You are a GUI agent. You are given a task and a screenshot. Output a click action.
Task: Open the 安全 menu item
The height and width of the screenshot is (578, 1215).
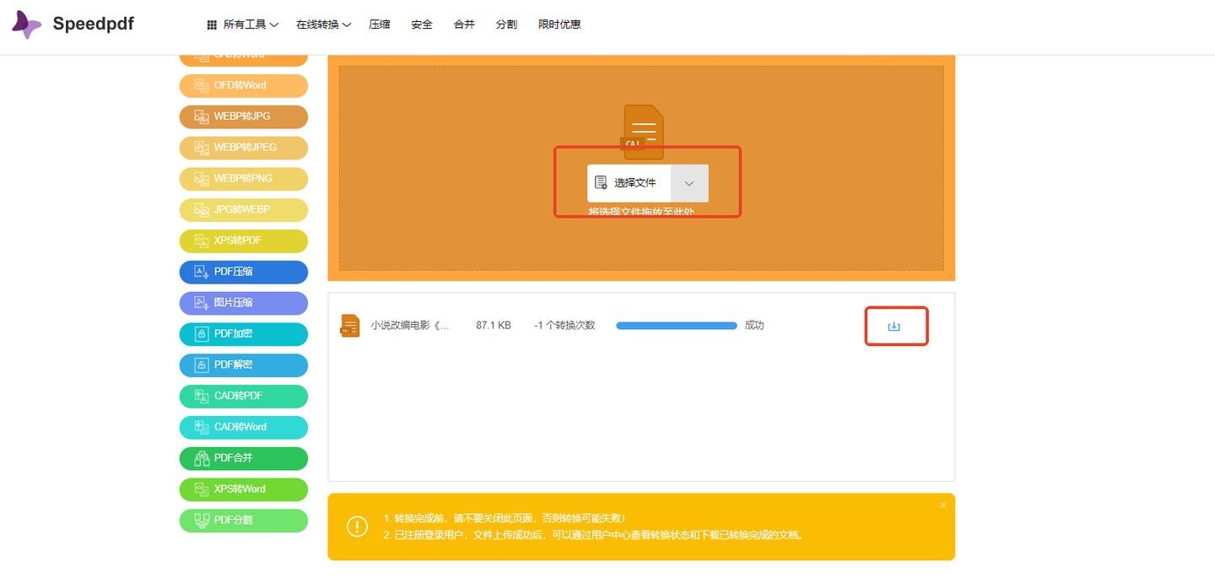click(422, 24)
